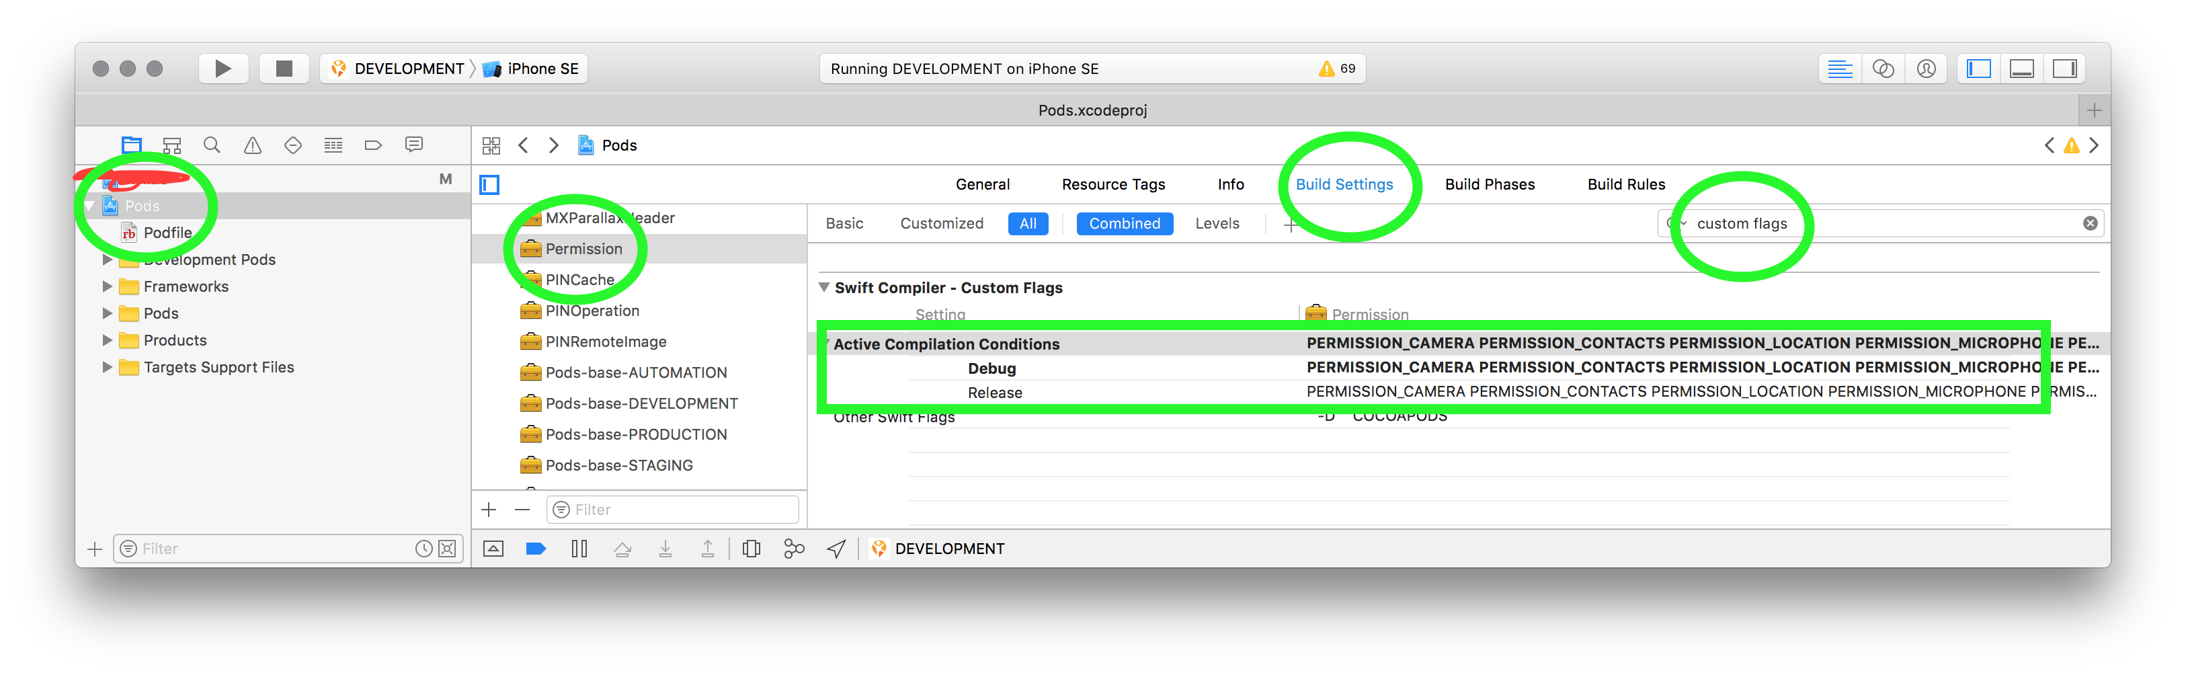Toggle the Utilities panel
The height and width of the screenshot is (675, 2186).
(2064, 69)
